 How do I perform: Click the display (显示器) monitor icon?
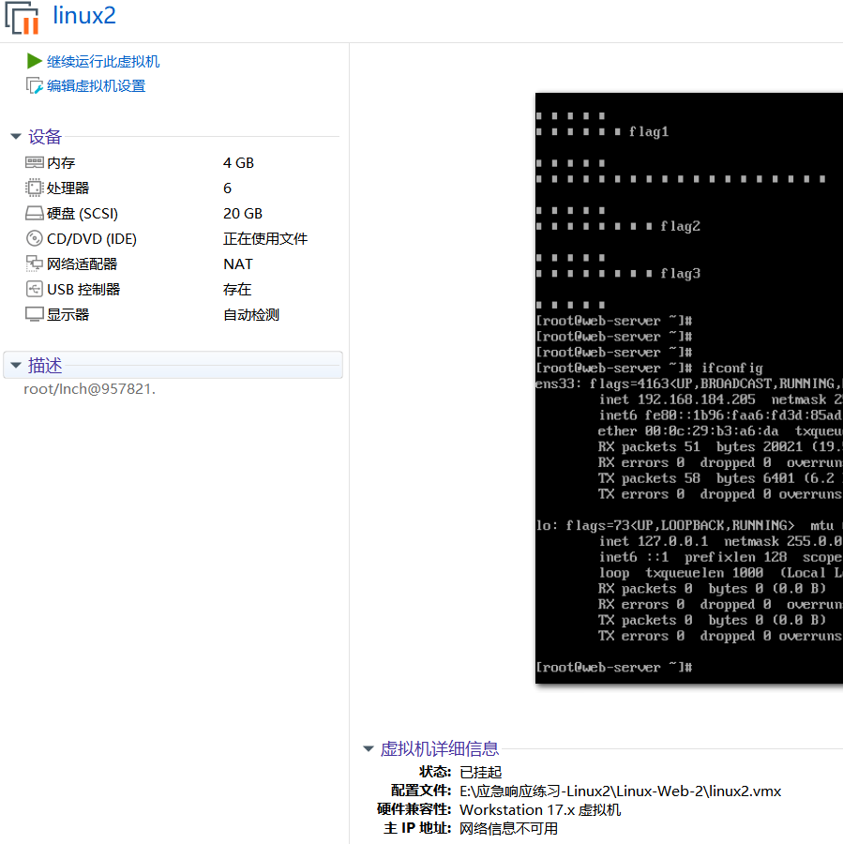(x=35, y=314)
